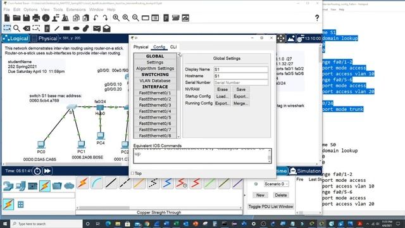Zoom out of the workspace
Image resolution: width=405 pixels, height=228 pixels.
tap(135, 18)
